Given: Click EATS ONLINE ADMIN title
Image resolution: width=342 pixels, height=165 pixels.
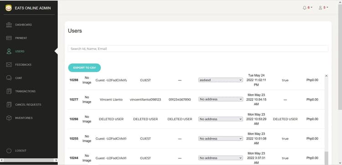Looking at the screenshot, I should pos(33,8).
